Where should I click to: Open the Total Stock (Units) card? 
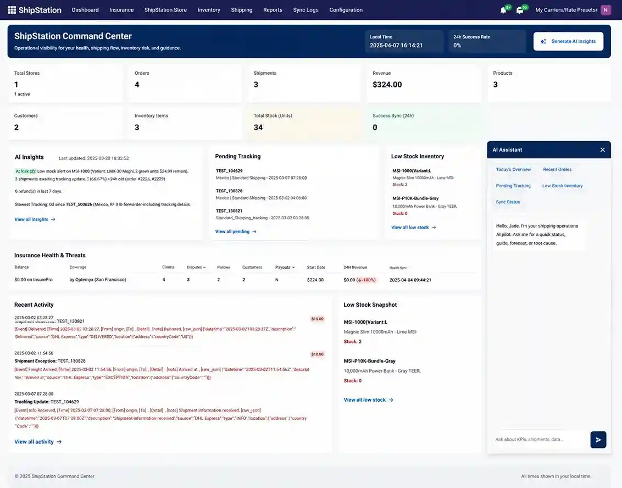(304, 124)
